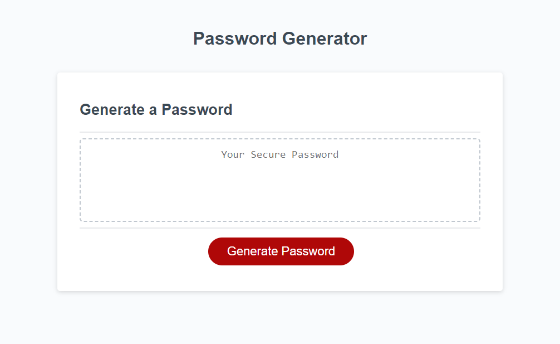Click the gray page background above the card

279,61
